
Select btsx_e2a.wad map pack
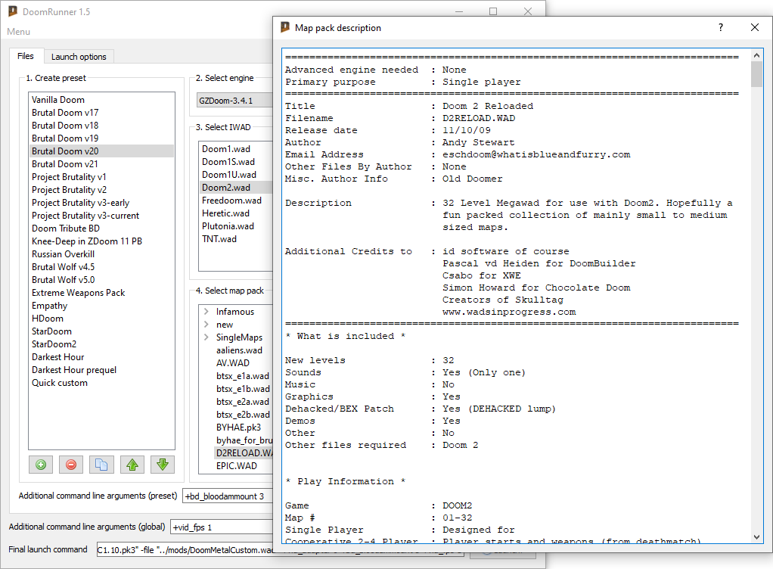click(243, 401)
